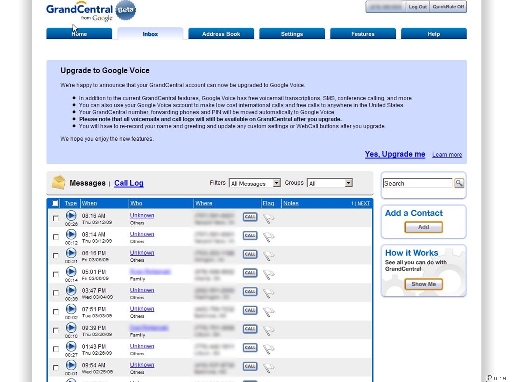Flag the 05:01 PM message
The image size is (512, 382).
(x=268, y=274)
